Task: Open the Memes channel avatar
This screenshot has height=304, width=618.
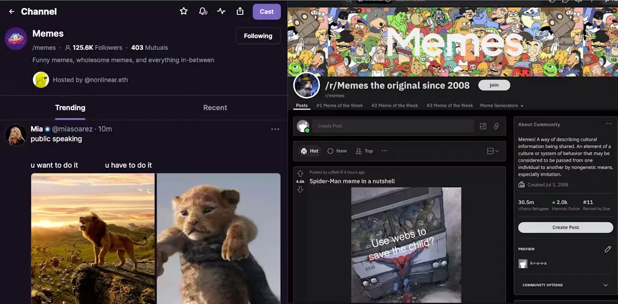Action: [x=16, y=39]
